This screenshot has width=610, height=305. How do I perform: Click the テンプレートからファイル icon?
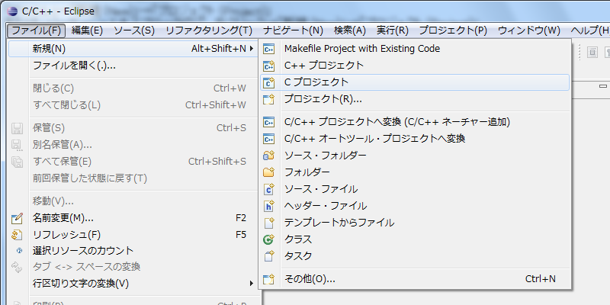269,223
